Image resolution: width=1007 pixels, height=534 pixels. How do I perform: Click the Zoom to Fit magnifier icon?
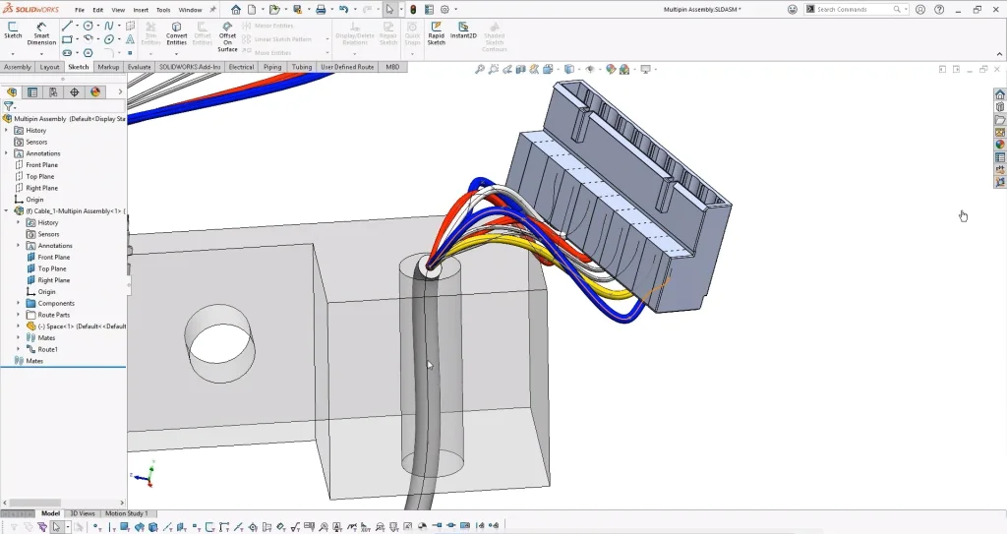(x=480, y=70)
